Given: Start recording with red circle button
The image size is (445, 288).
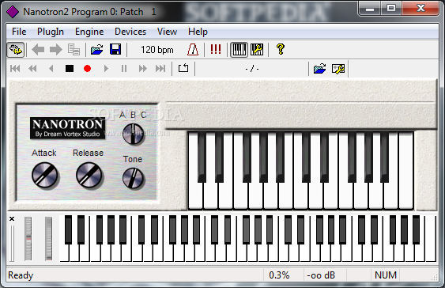Looking at the screenshot, I should click(x=88, y=69).
